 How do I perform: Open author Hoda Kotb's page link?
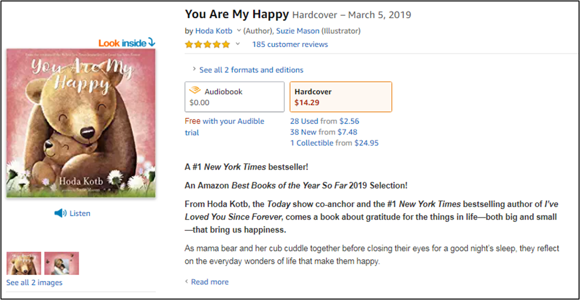[x=214, y=31]
